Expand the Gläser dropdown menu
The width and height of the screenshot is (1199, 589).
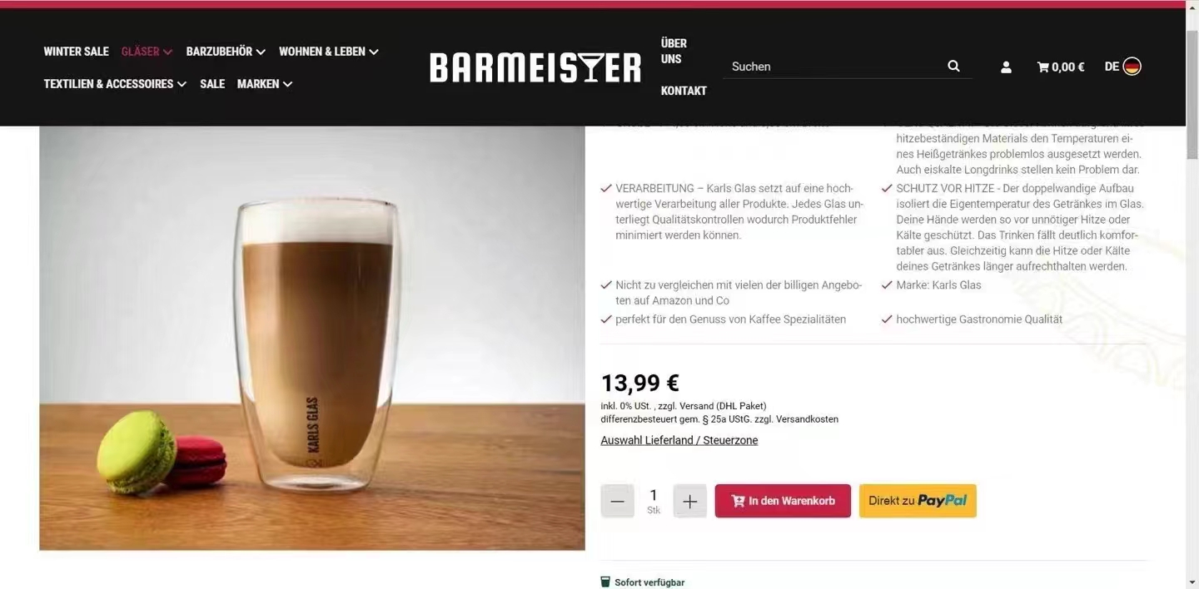click(x=147, y=52)
